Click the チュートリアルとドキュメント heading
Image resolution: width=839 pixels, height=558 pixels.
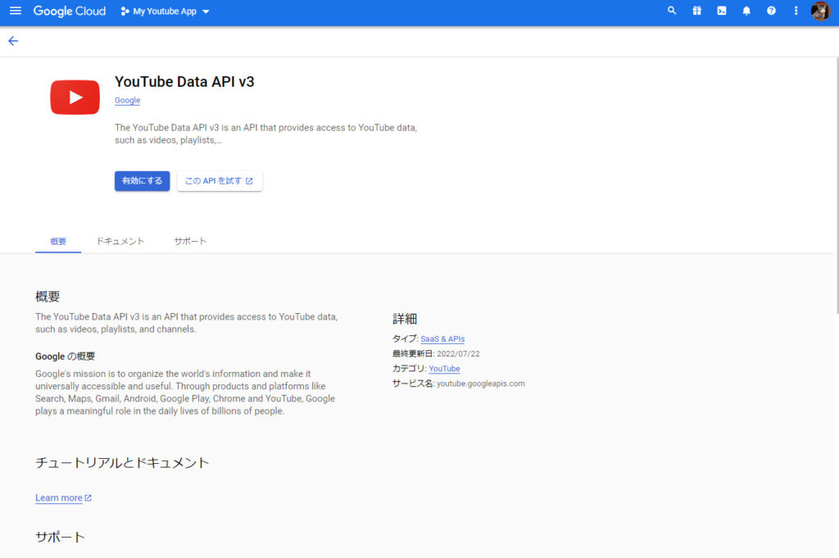122,463
